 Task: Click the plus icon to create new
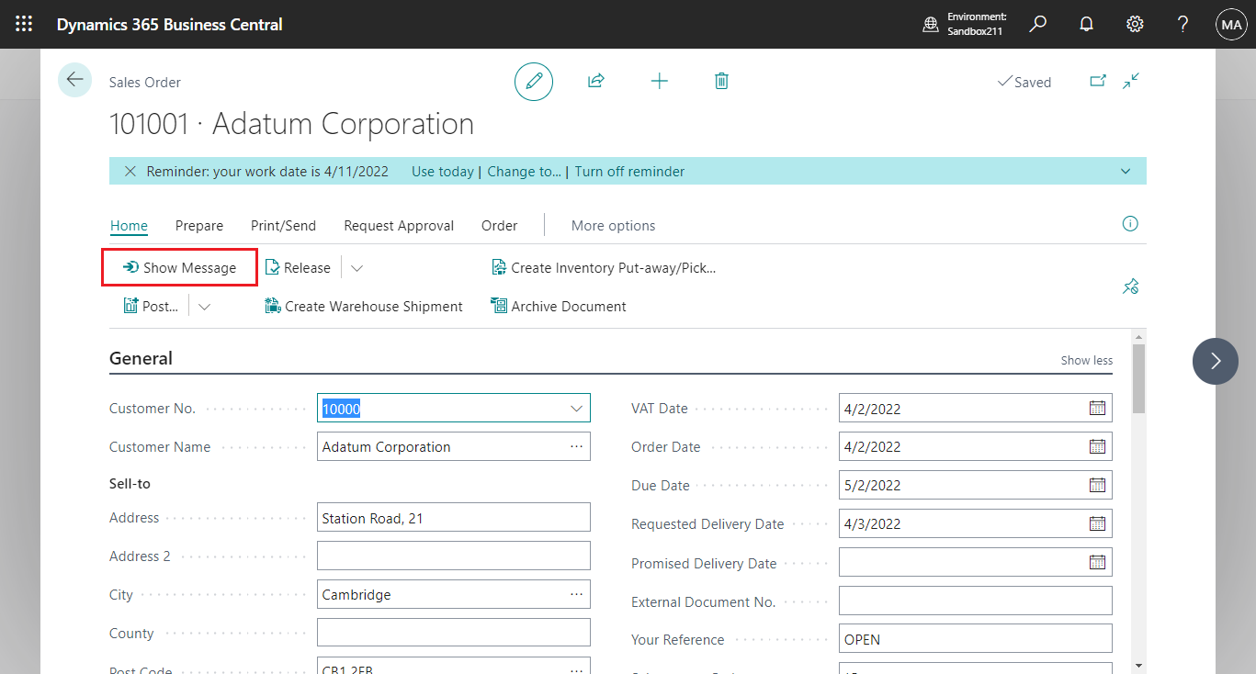coord(659,82)
